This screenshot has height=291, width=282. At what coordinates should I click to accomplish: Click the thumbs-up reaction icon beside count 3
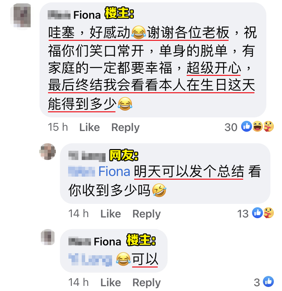point(268,281)
